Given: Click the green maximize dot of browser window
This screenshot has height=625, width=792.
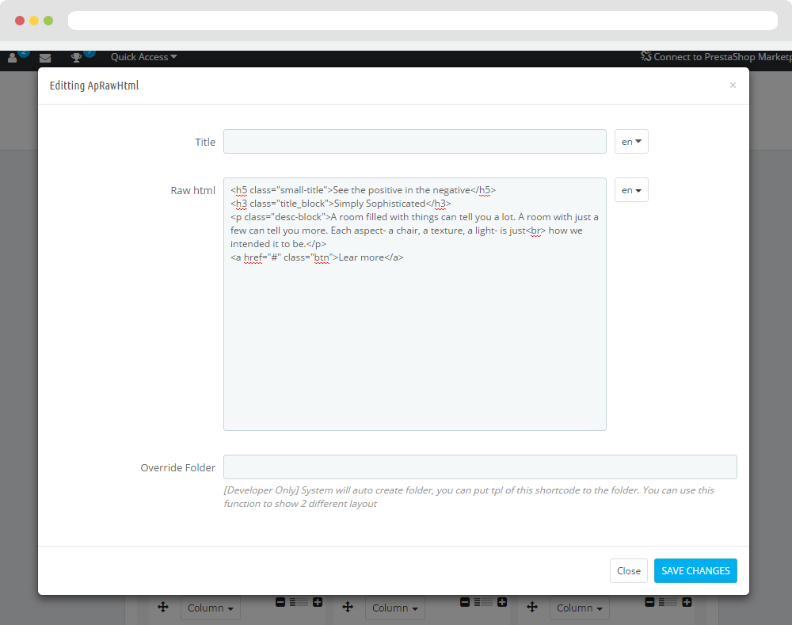Looking at the screenshot, I should (x=48, y=21).
